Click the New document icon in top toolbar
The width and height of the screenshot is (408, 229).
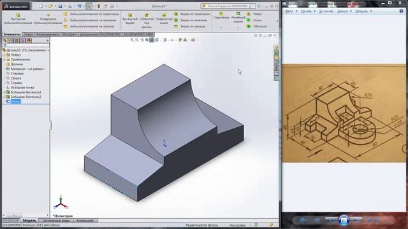(x=41, y=6)
